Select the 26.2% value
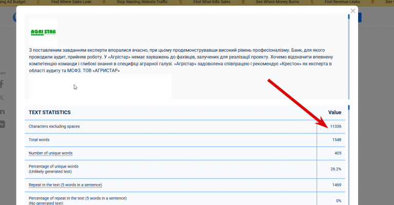Image resolution: width=394 pixels, height=205 pixels. tap(336, 169)
